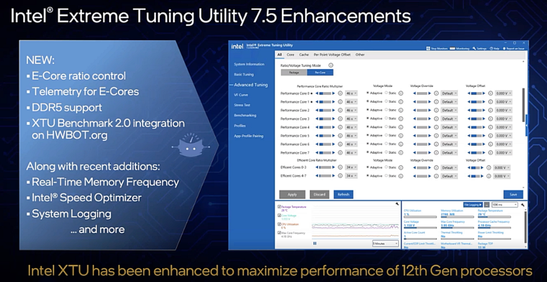The image size is (547, 282).
Task: Click the Report an Issue icon
Action: pyautogui.click(x=503, y=49)
